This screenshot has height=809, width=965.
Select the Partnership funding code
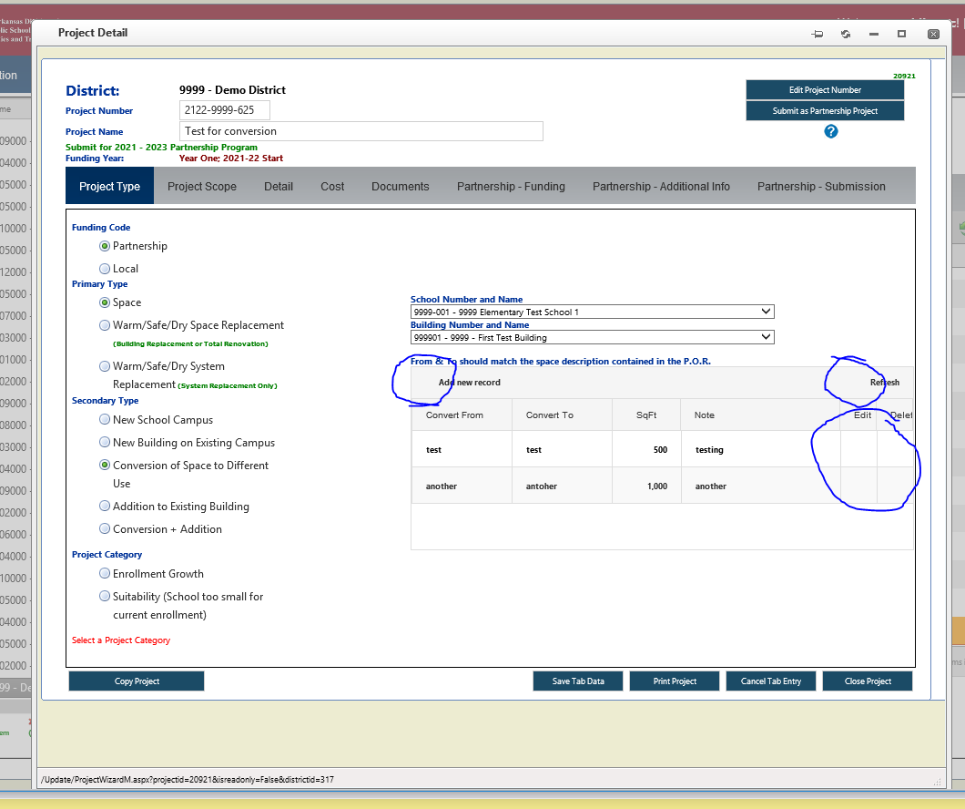point(105,246)
